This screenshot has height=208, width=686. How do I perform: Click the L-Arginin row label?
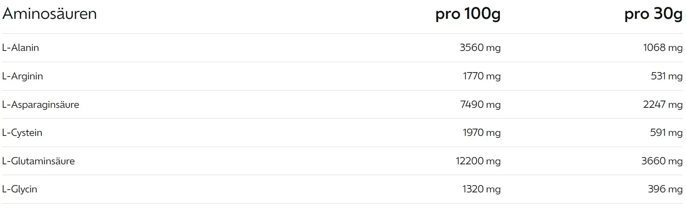pyautogui.click(x=22, y=76)
